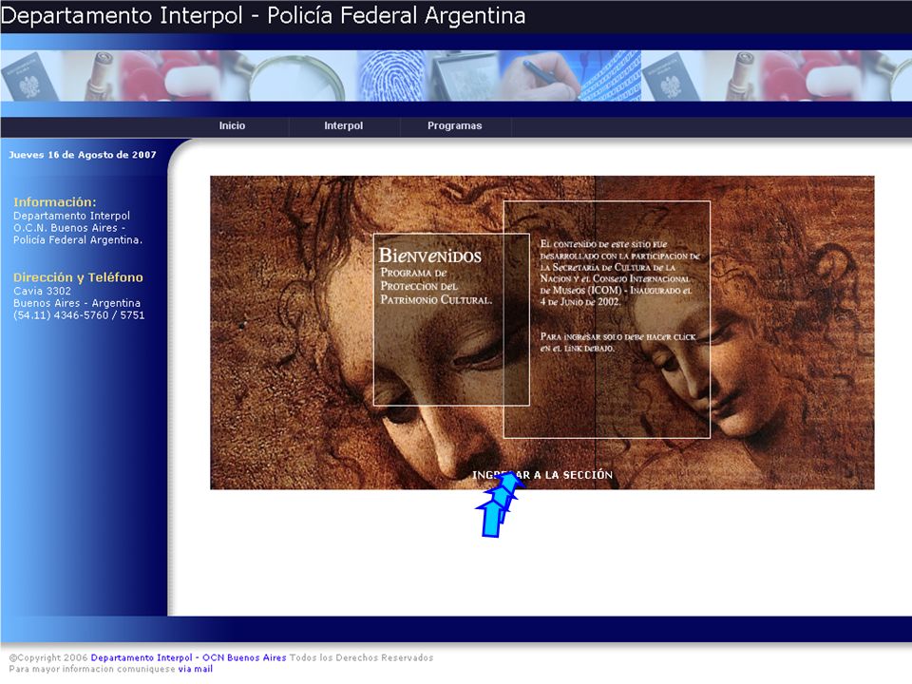Open the Interpol menu item
The width and height of the screenshot is (912, 684).
344,125
